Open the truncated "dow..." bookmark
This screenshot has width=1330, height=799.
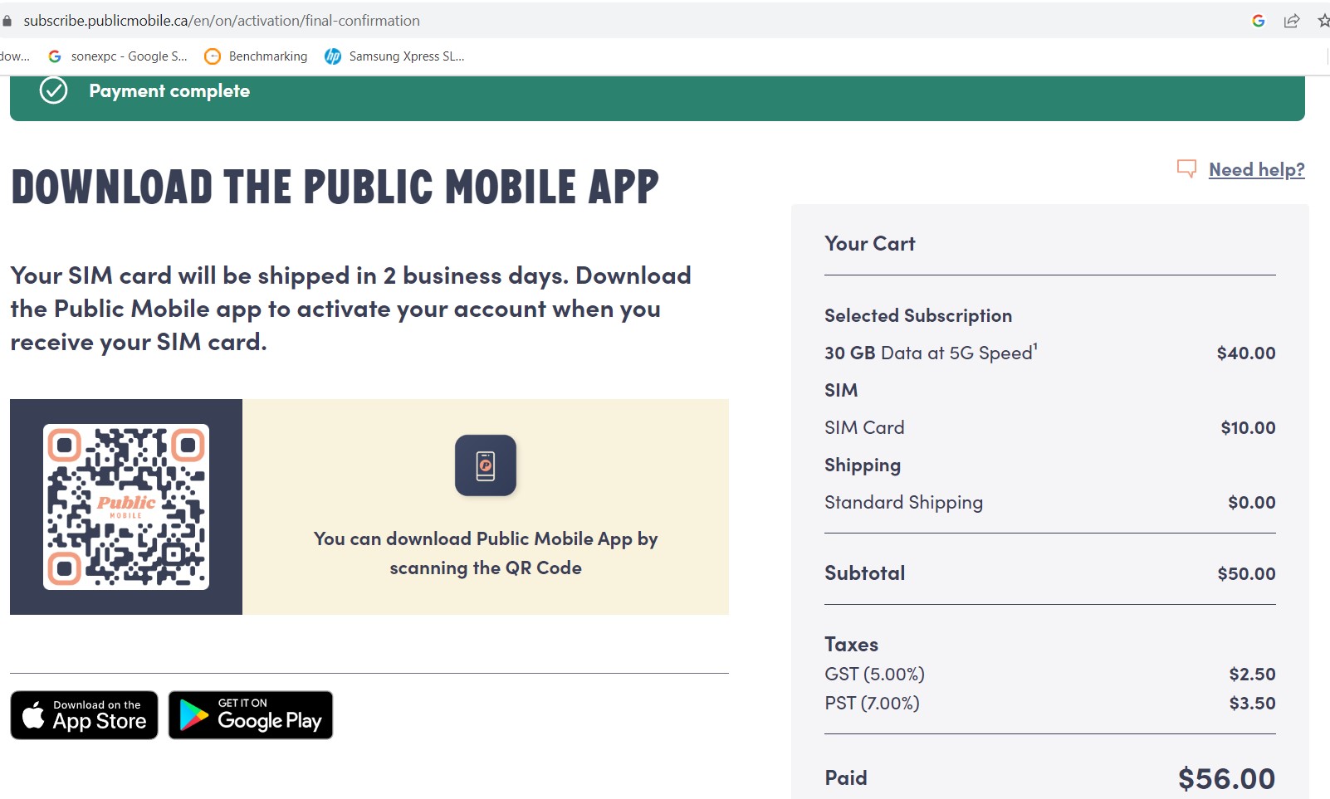(x=14, y=56)
